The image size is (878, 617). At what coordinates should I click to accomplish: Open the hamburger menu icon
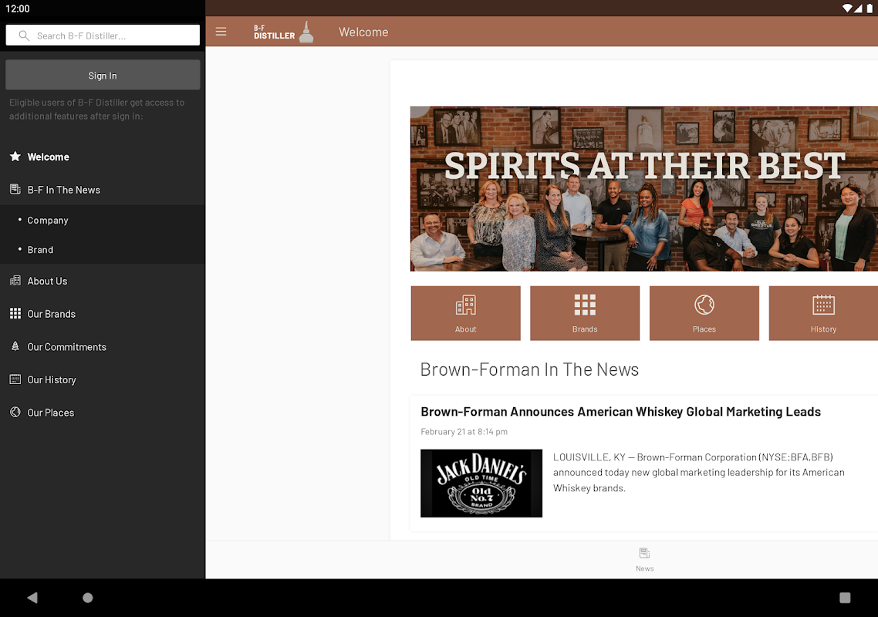[221, 32]
